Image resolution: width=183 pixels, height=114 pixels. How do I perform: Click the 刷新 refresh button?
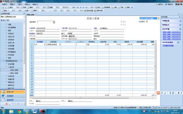pos(127,7)
